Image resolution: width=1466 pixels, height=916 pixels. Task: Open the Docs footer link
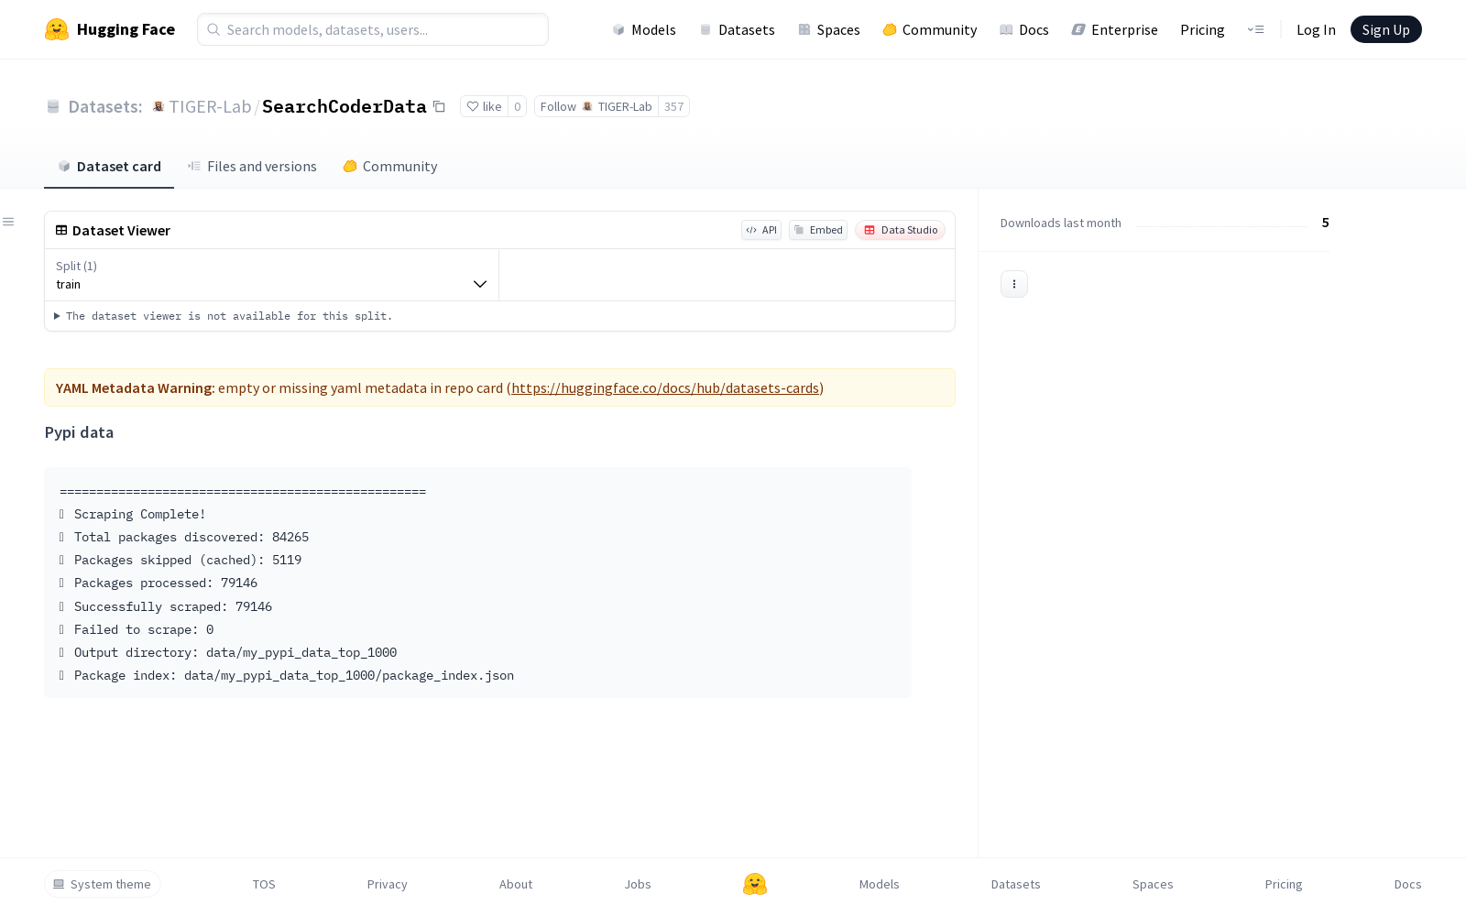1407,884
